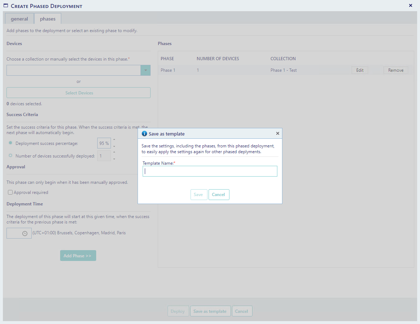420x324 pixels.
Task: Click the Phase 1 - Test collection cell
Action: point(283,70)
